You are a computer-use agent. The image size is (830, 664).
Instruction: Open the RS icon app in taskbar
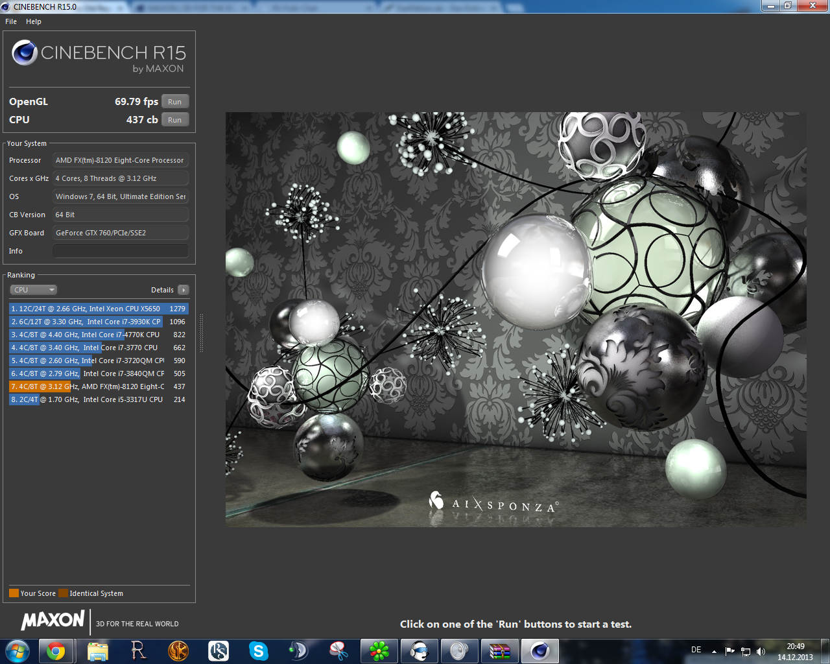point(219,651)
